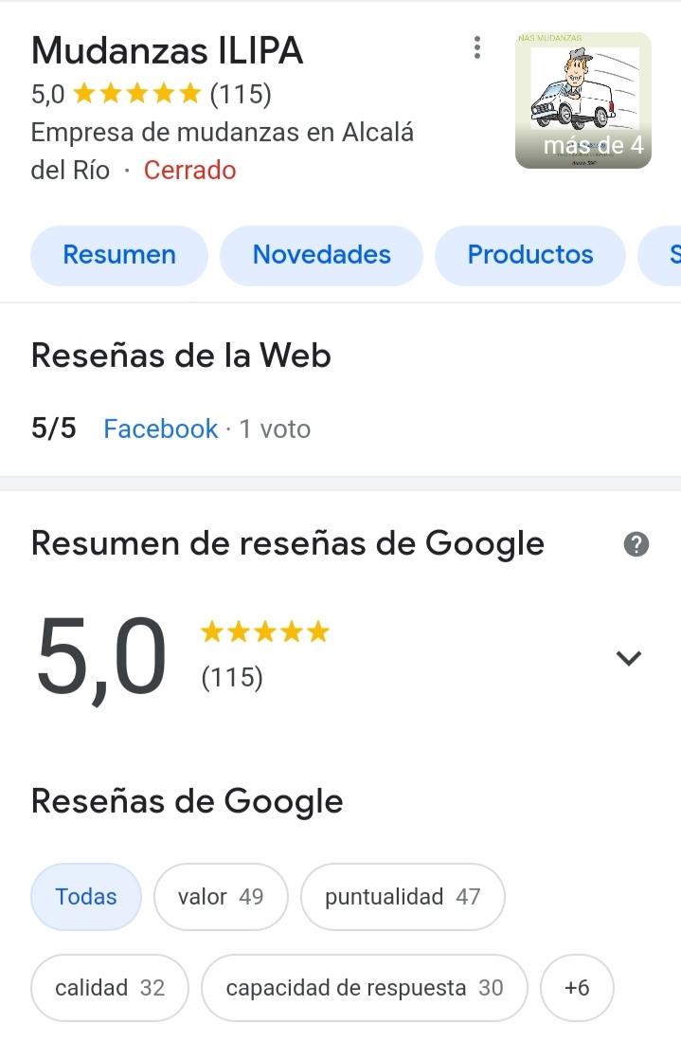Open the Cerrado hours status
This screenshot has width=681, height=1043.
click(190, 171)
